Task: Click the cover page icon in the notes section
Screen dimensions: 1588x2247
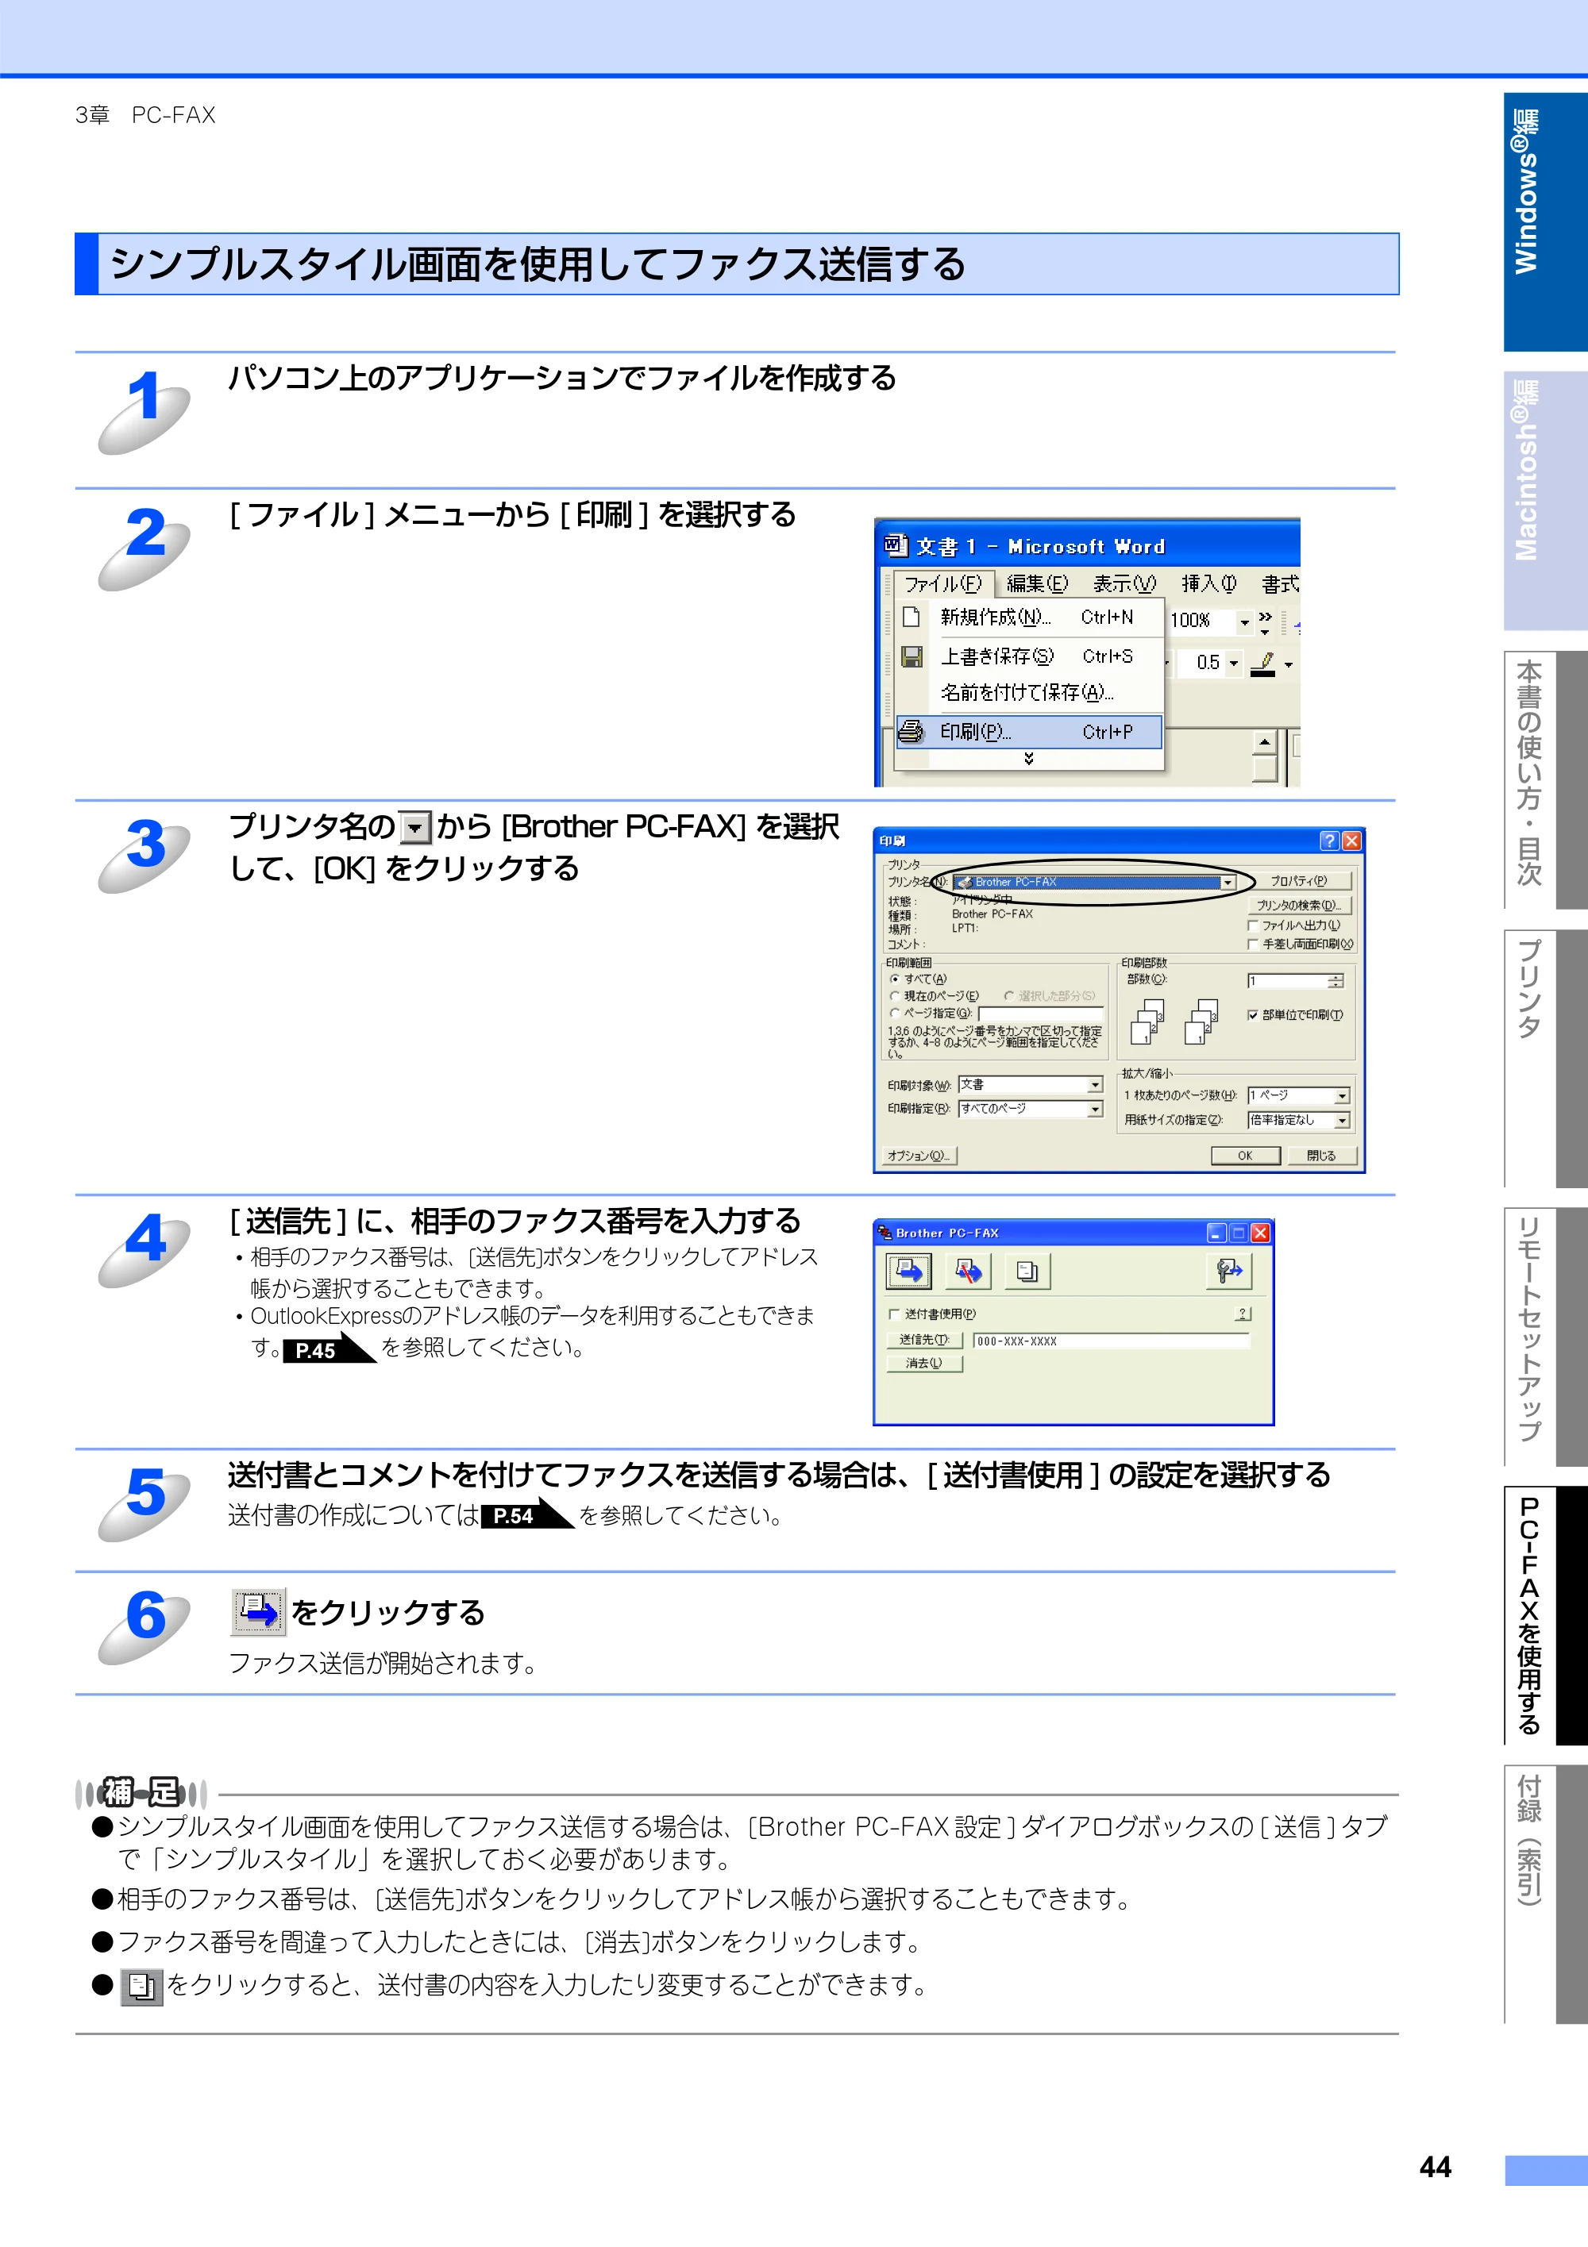Action: (x=142, y=1986)
